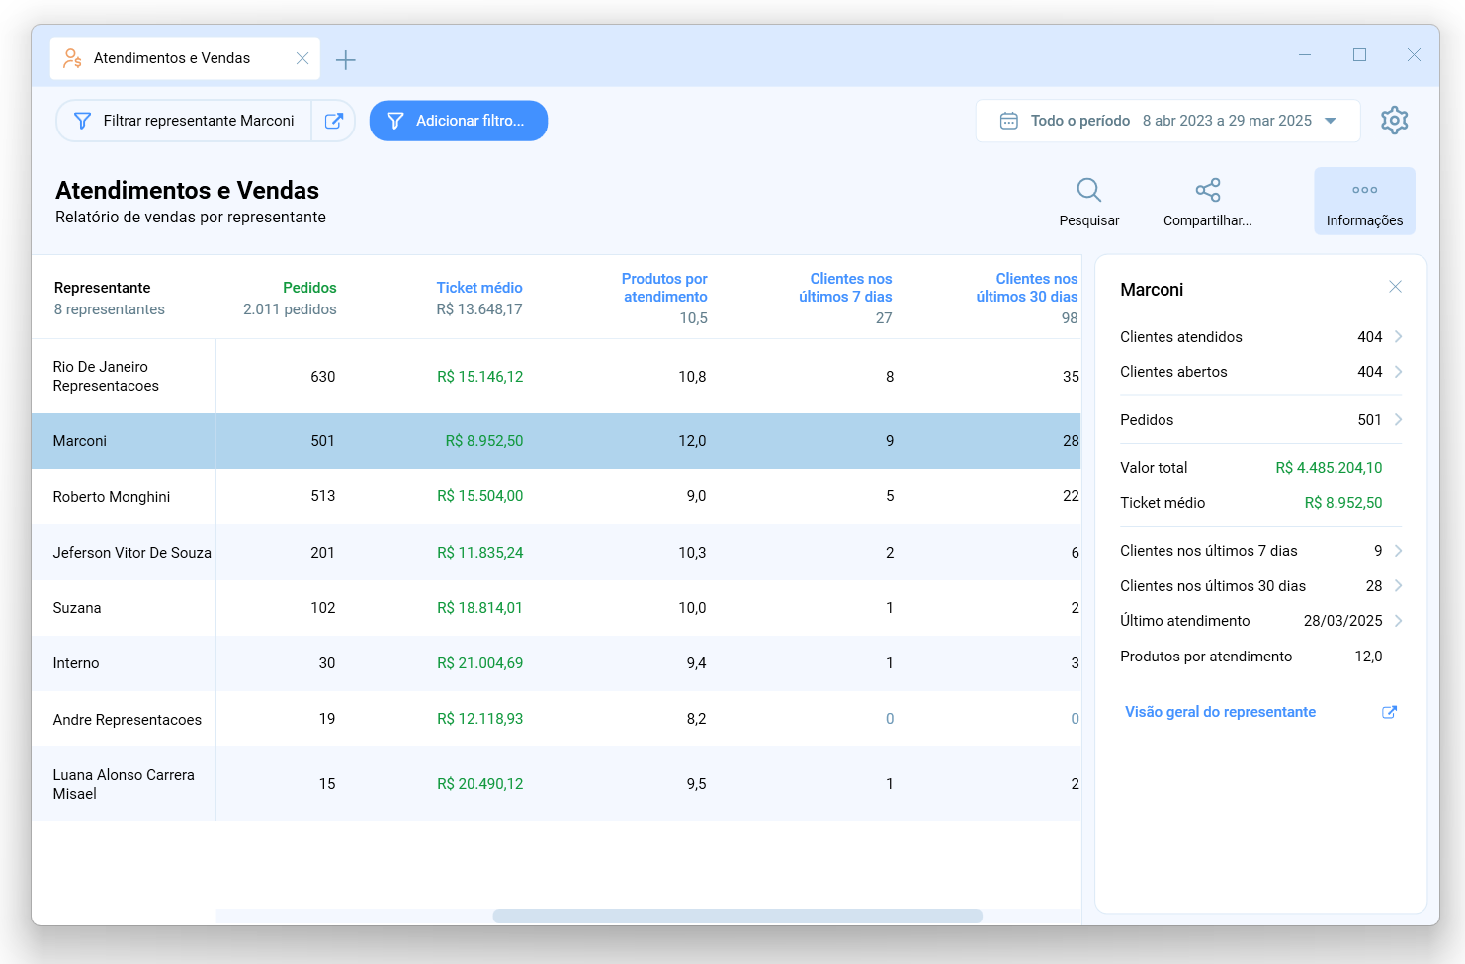Viewport: 1465px width, 964px height.
Task: Click ticket value R$ 20.490,12
Action: (x=480, y=784)
